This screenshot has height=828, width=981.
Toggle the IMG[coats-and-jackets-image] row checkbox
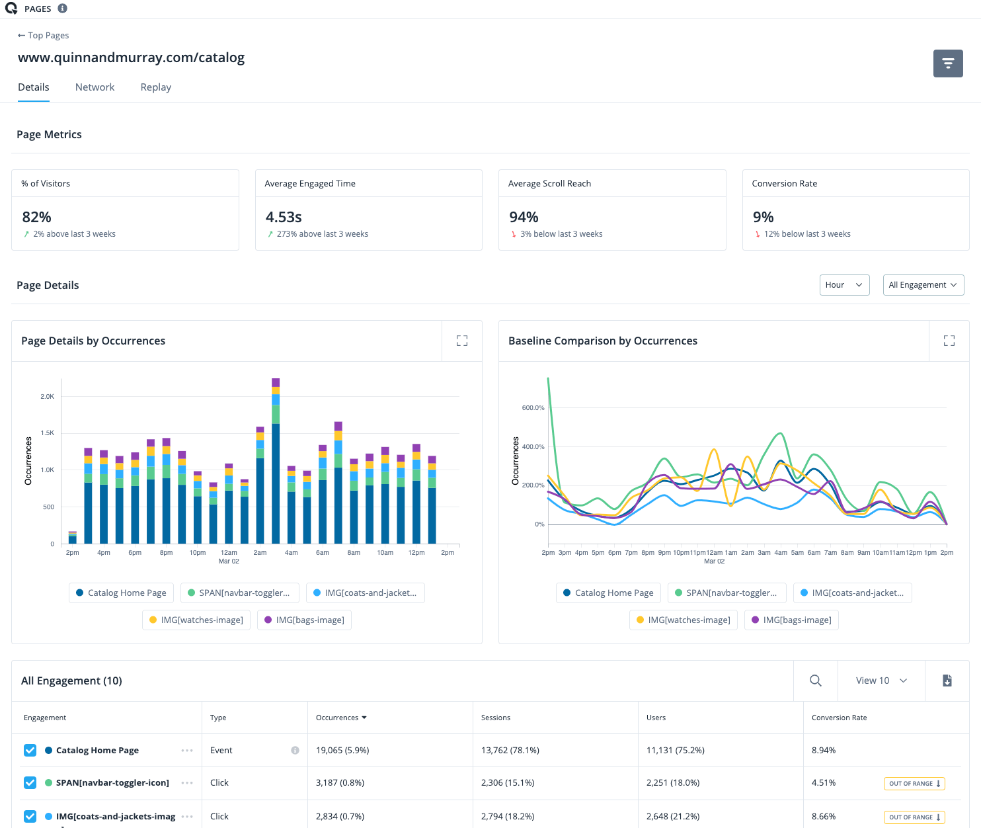tap(30, 816)
